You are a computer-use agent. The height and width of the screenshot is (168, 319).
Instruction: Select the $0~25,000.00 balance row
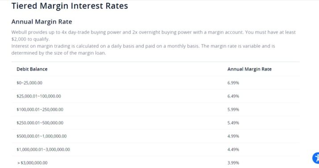156,83
